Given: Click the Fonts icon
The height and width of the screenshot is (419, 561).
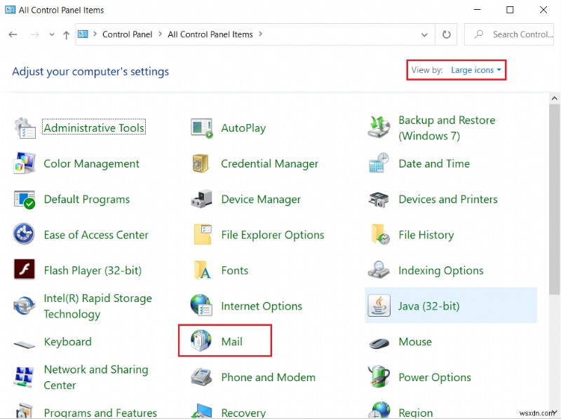Looking at the screenshot, I should pyautogui.click(x=235, y=270).
